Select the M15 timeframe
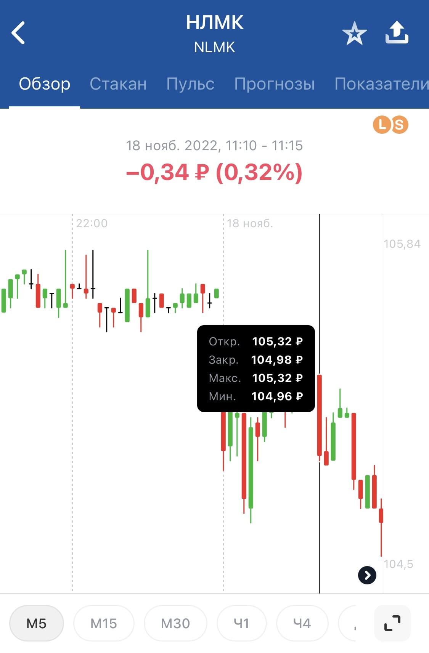Image resolution: width=429 pixels, height=653 pixels. 104,623
